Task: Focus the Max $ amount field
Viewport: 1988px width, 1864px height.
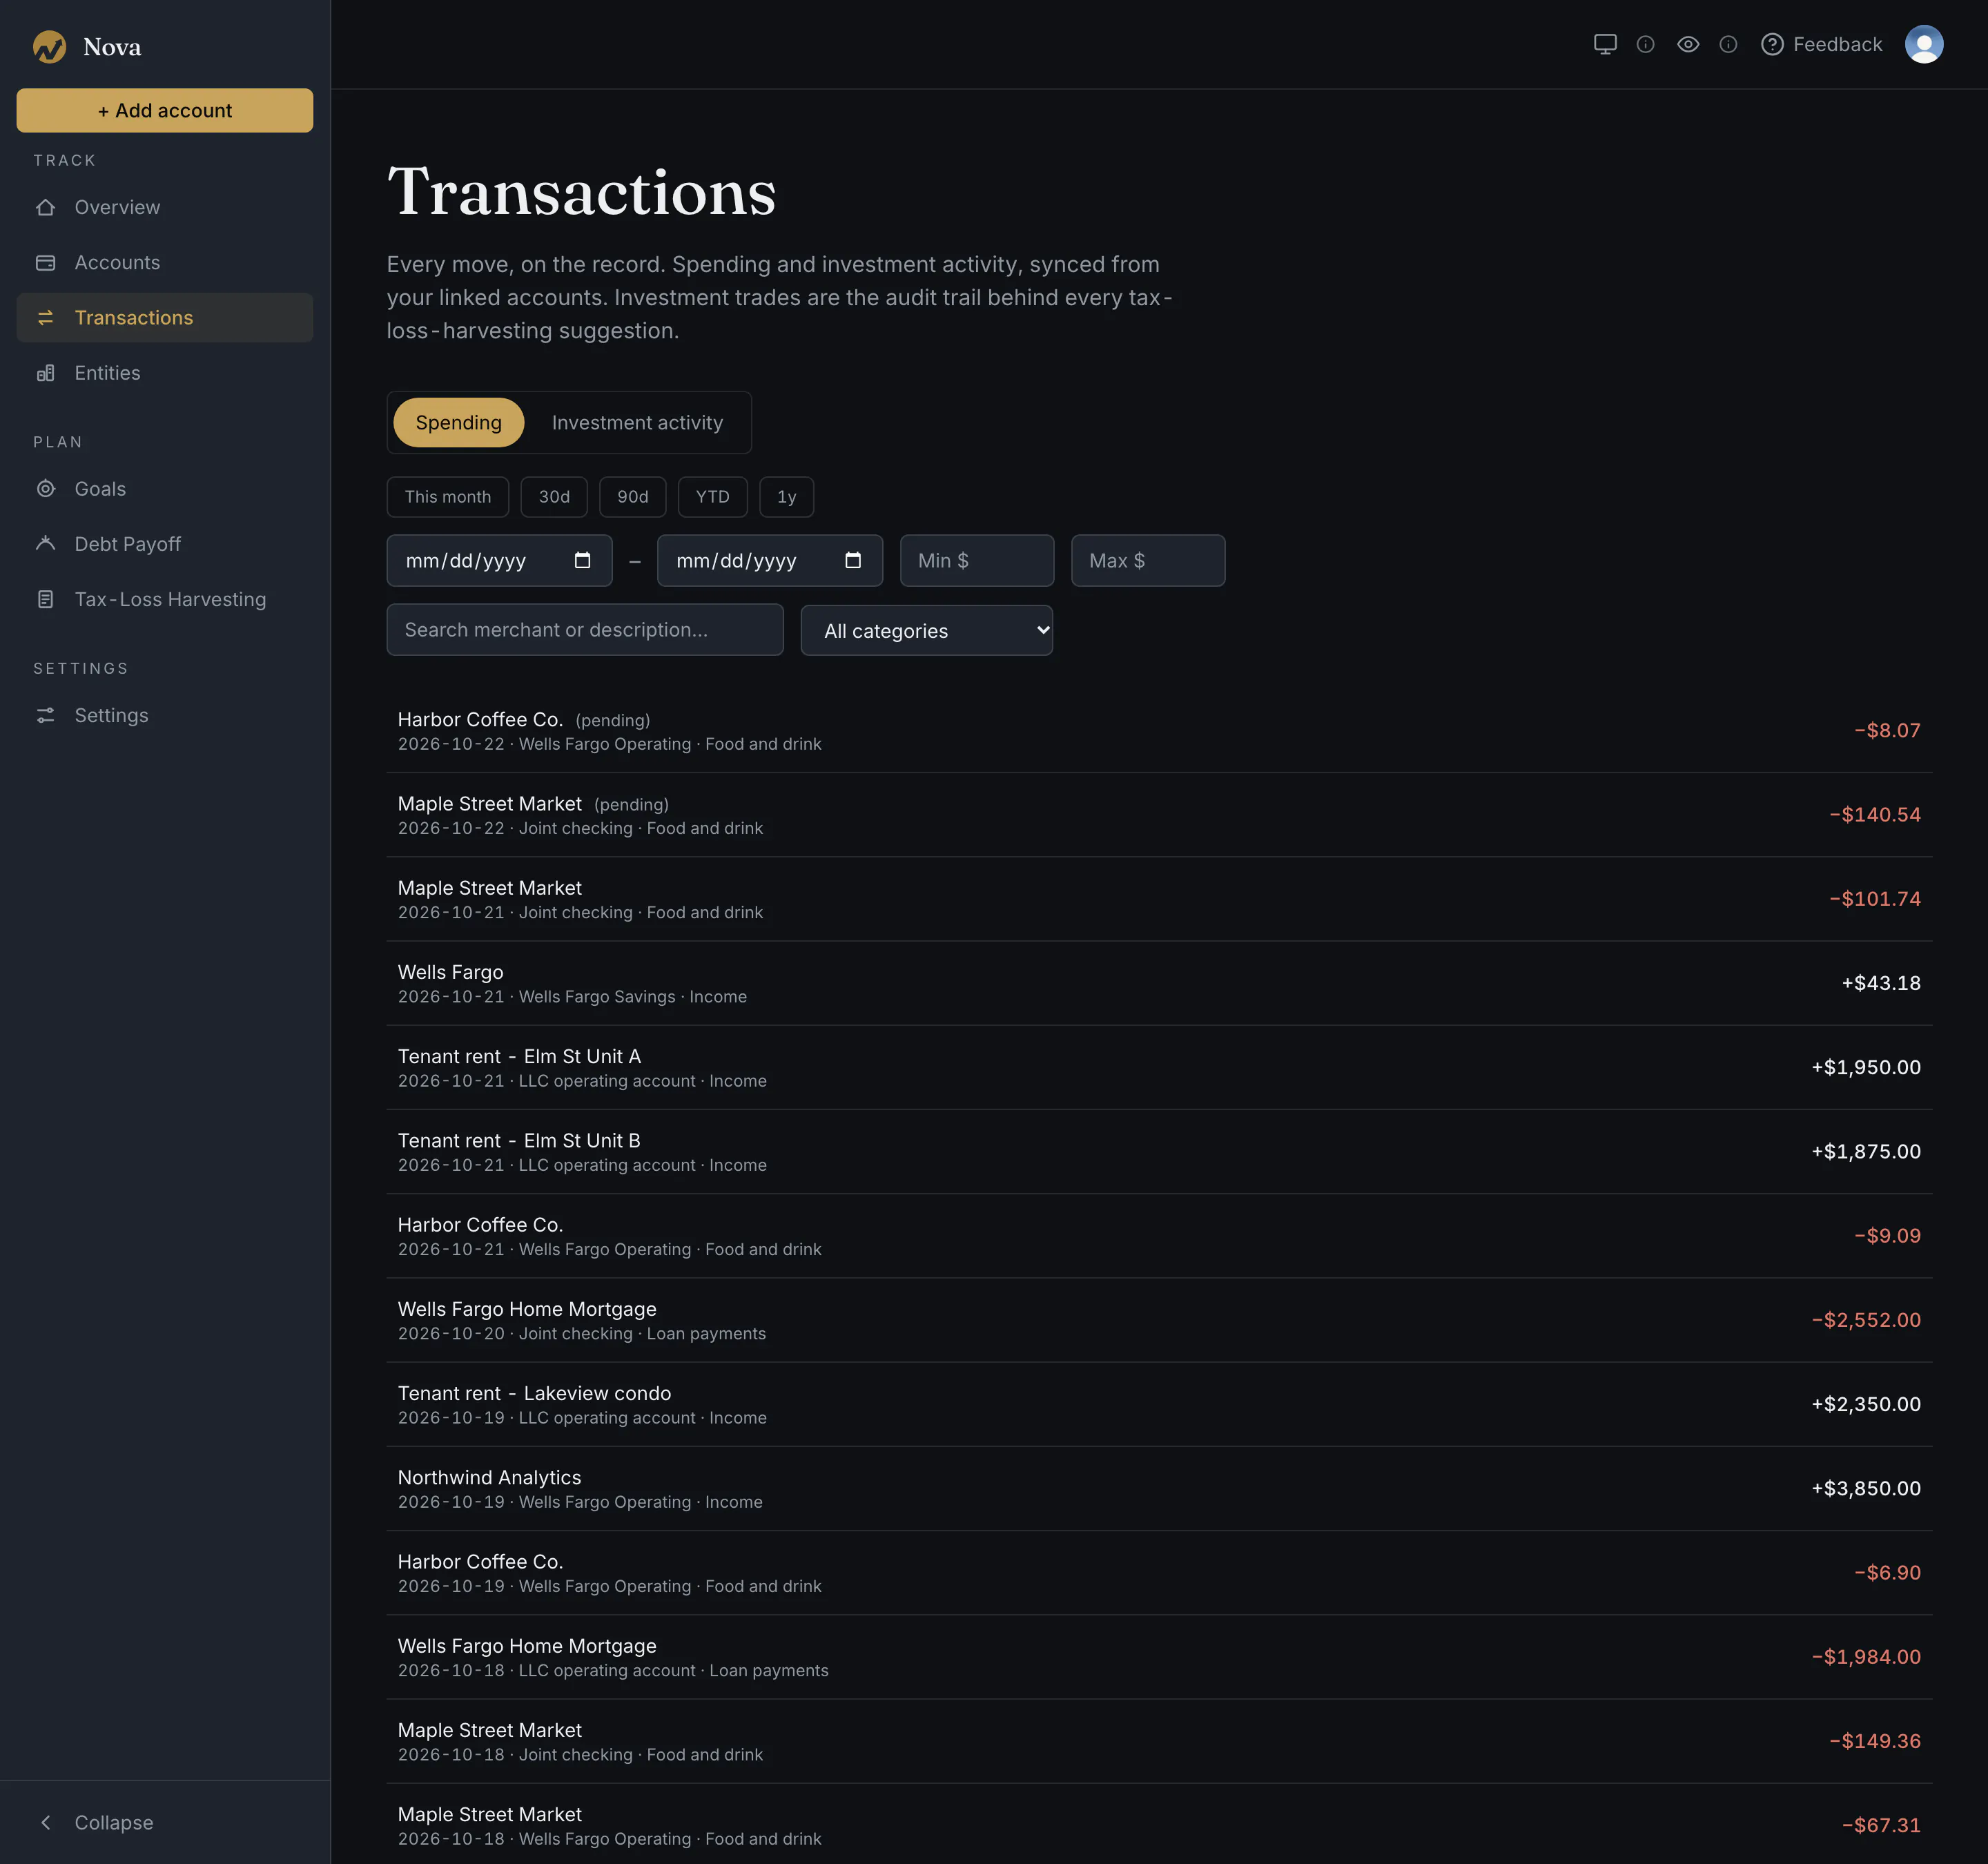Action: [1148, 560]
